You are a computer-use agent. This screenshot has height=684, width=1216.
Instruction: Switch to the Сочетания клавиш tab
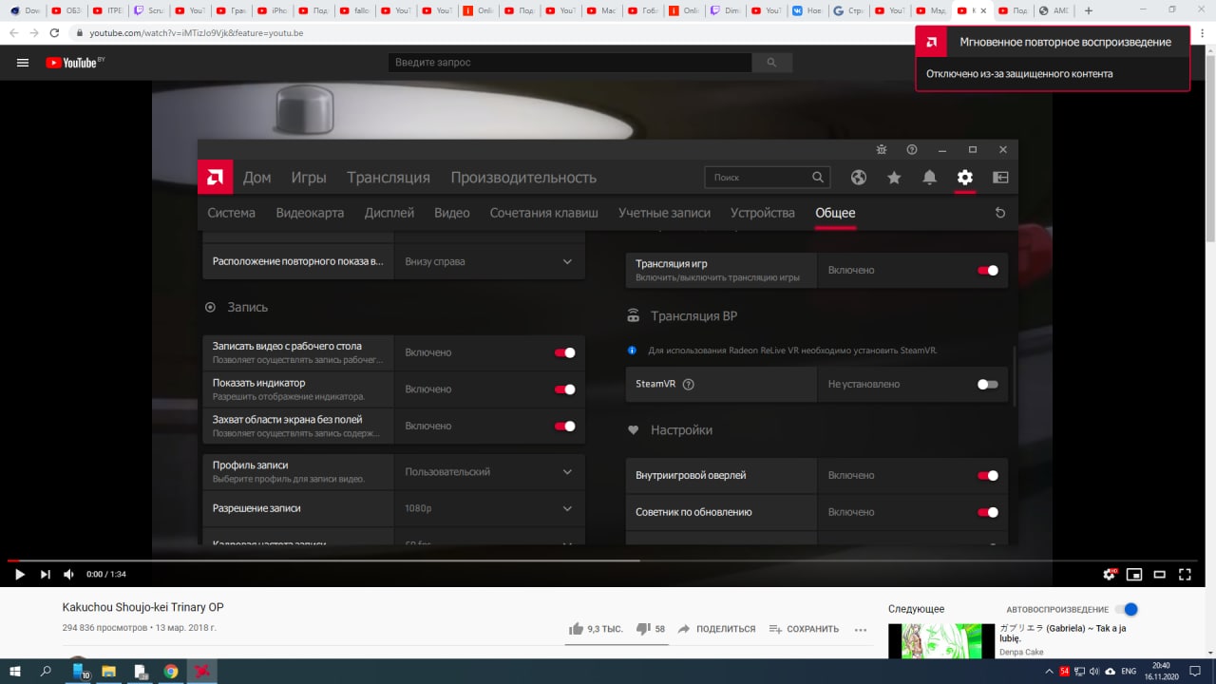[544, 213]
